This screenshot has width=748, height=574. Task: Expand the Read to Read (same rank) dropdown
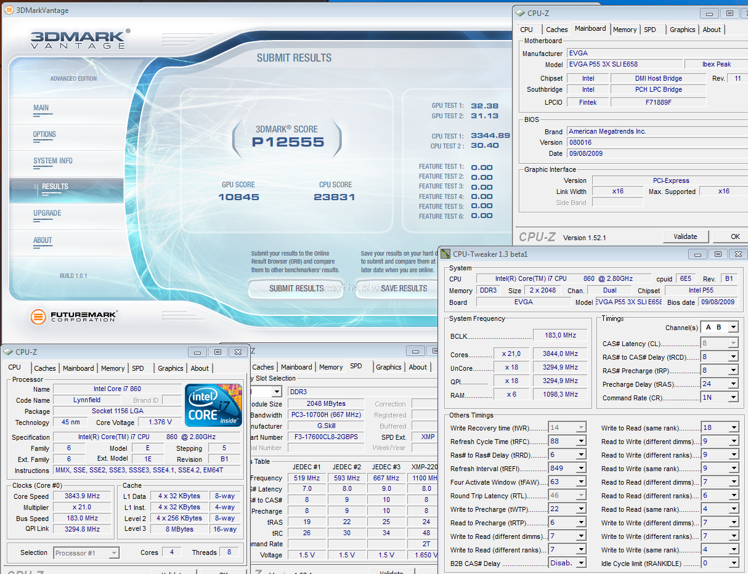(733, 509)
